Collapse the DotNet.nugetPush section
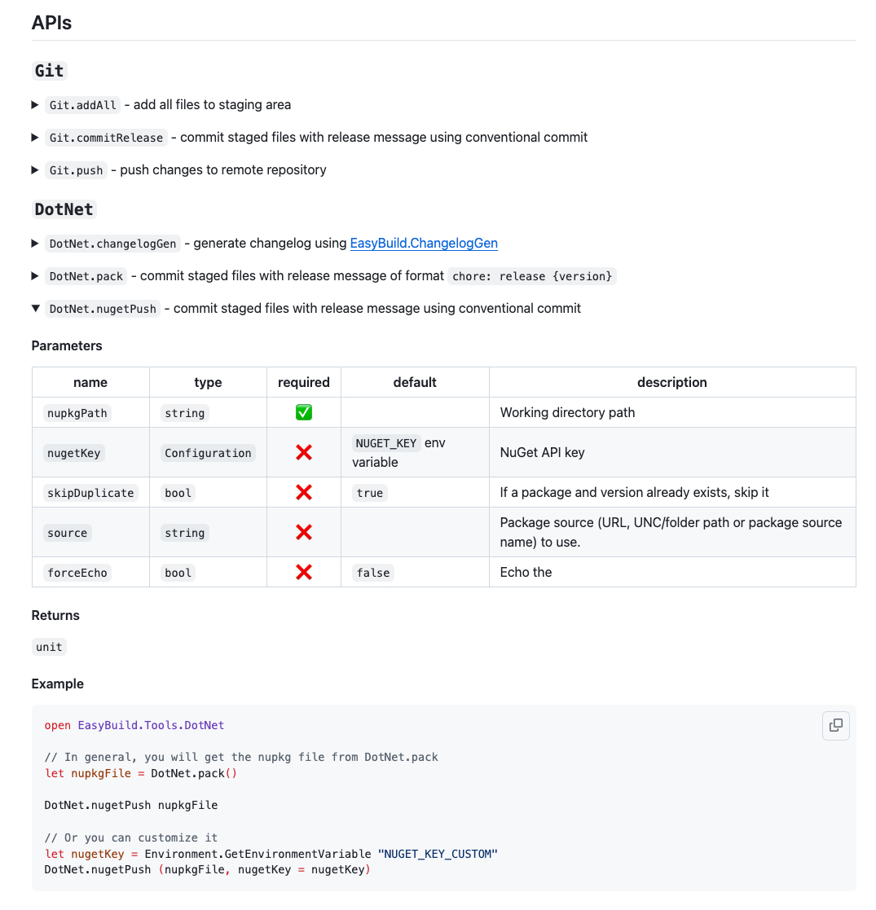The height and width of the screenshot is (910, 876). 35,308
